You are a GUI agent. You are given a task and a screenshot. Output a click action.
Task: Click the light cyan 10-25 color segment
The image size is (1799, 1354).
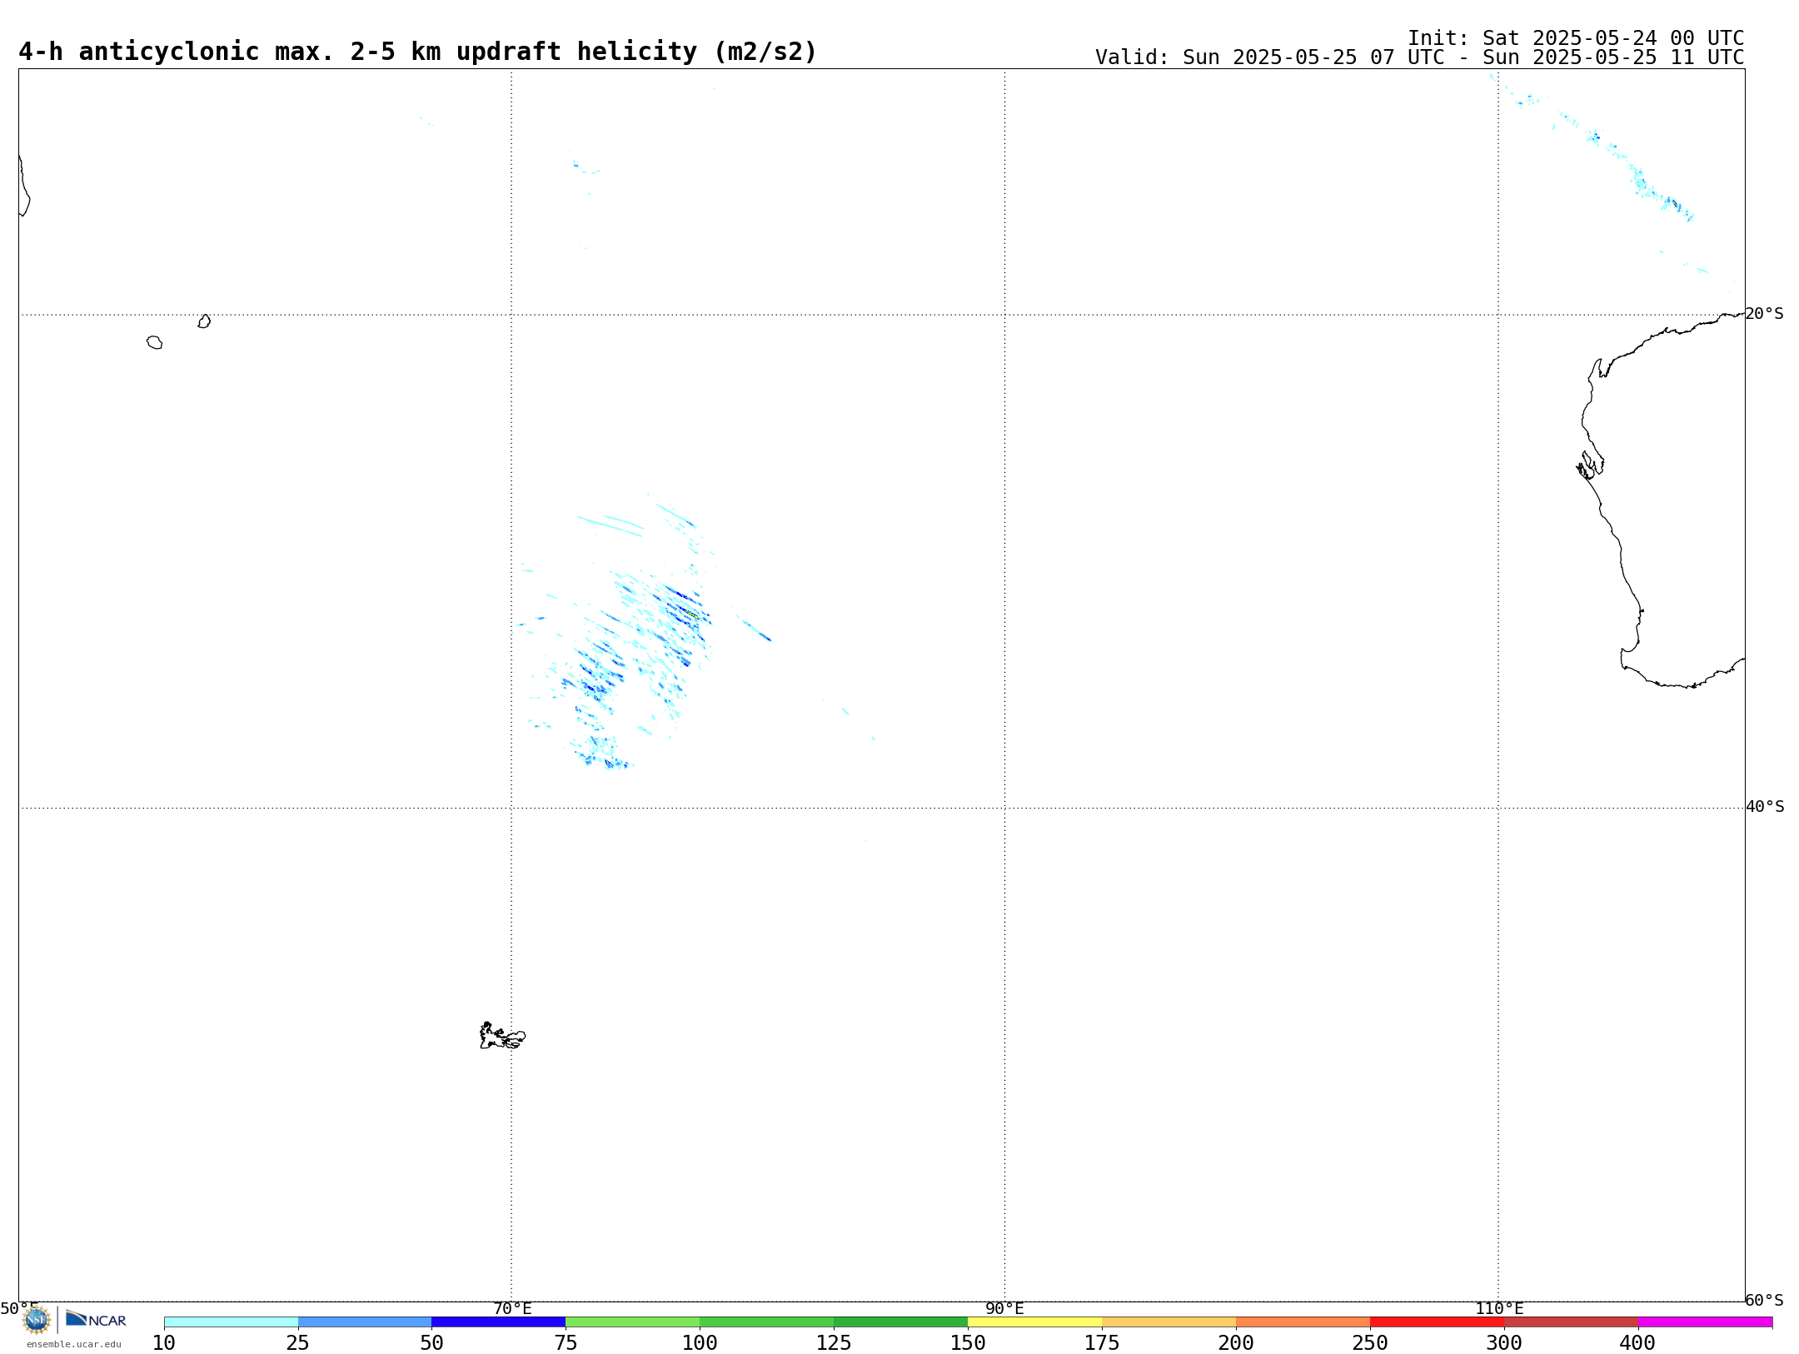(231, 1322)
